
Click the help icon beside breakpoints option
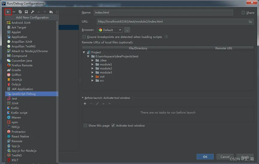point(166,37)
